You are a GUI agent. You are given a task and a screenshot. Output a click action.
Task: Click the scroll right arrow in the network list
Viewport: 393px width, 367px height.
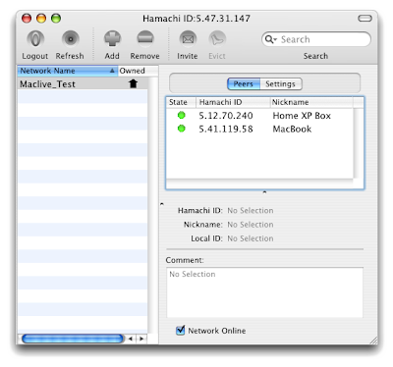coord(141,339)
